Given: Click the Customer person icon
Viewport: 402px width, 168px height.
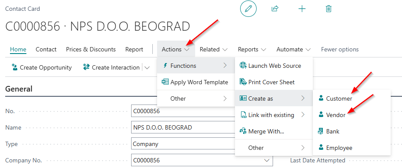Looking at the screenshot, I should click(x=321, y=98).
